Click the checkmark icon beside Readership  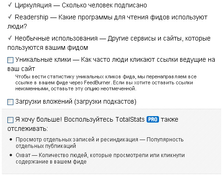(x=10, y=17)
